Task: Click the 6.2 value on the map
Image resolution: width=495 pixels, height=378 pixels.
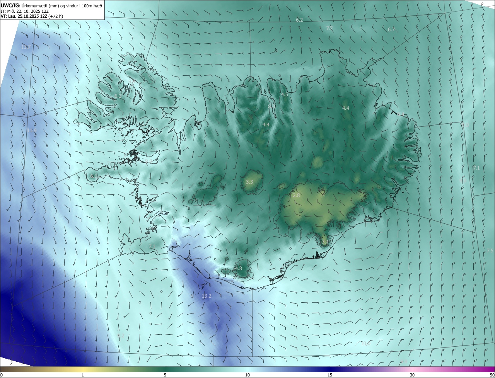Action: tap(299, 20)
